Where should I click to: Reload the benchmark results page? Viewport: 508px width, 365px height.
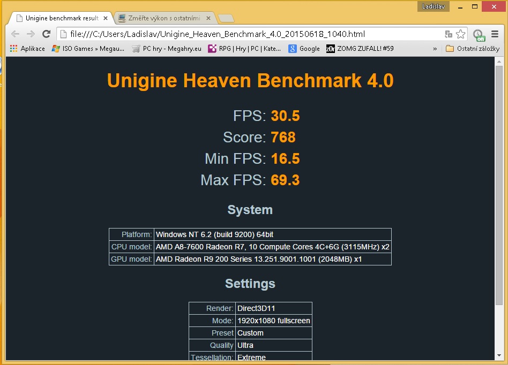click(x=47, y=34)
